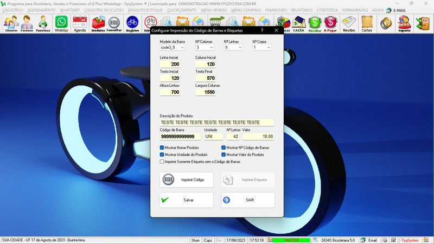This screenshot has width=434, height=244.
Task: Uncheck Mostrar Nome Produto checkbox
Action: [x=162, y=147]
